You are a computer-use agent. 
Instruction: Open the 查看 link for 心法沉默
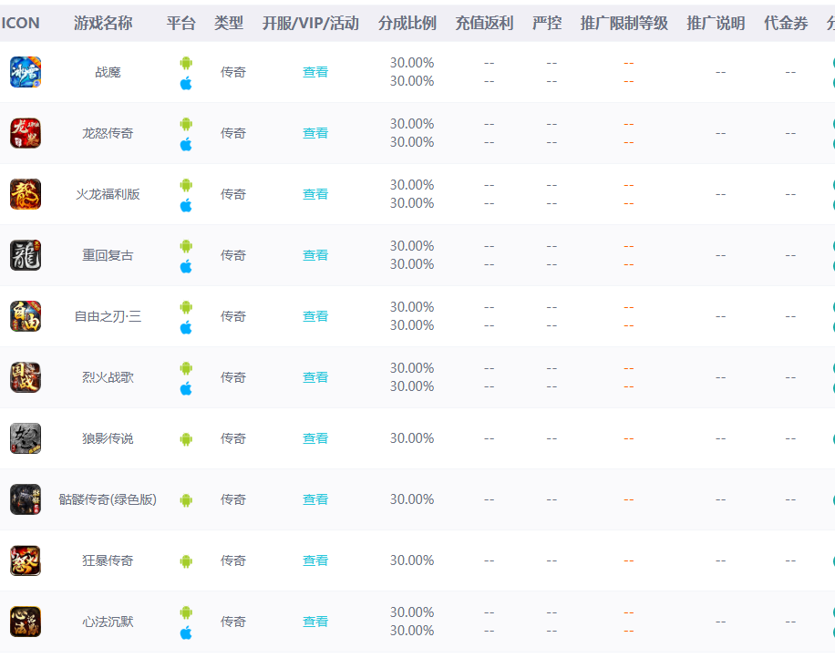coord(315,622)
